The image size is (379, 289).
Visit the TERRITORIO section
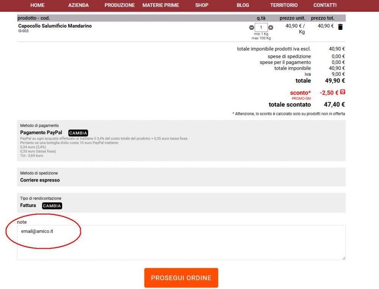click(284, 5)
